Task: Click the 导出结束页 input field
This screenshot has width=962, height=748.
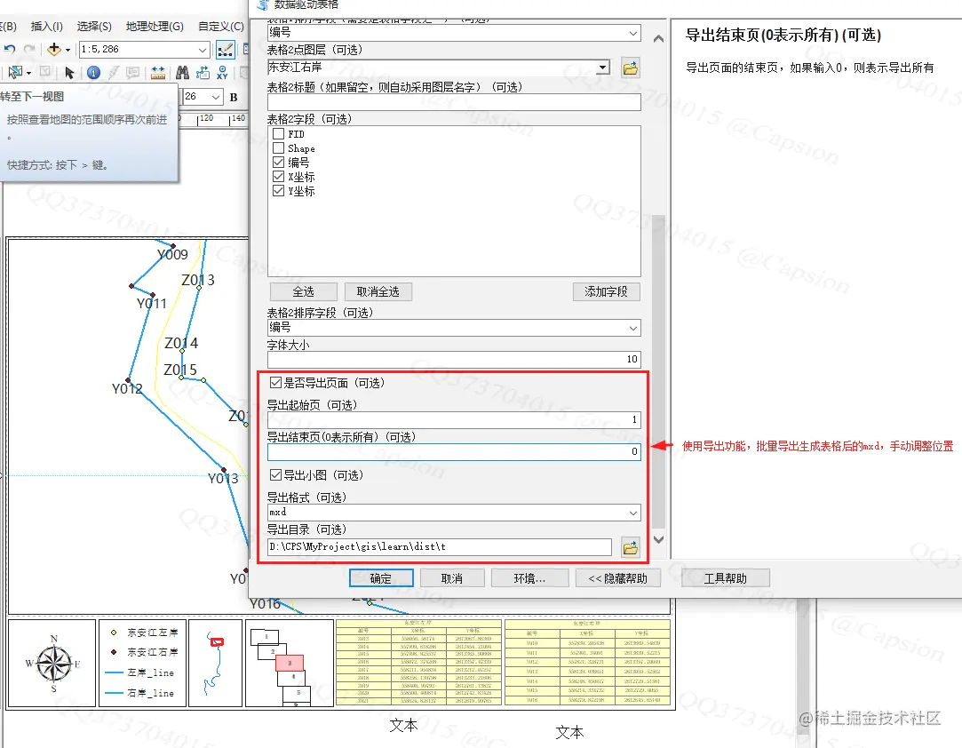Action: [x=454, y=451]
